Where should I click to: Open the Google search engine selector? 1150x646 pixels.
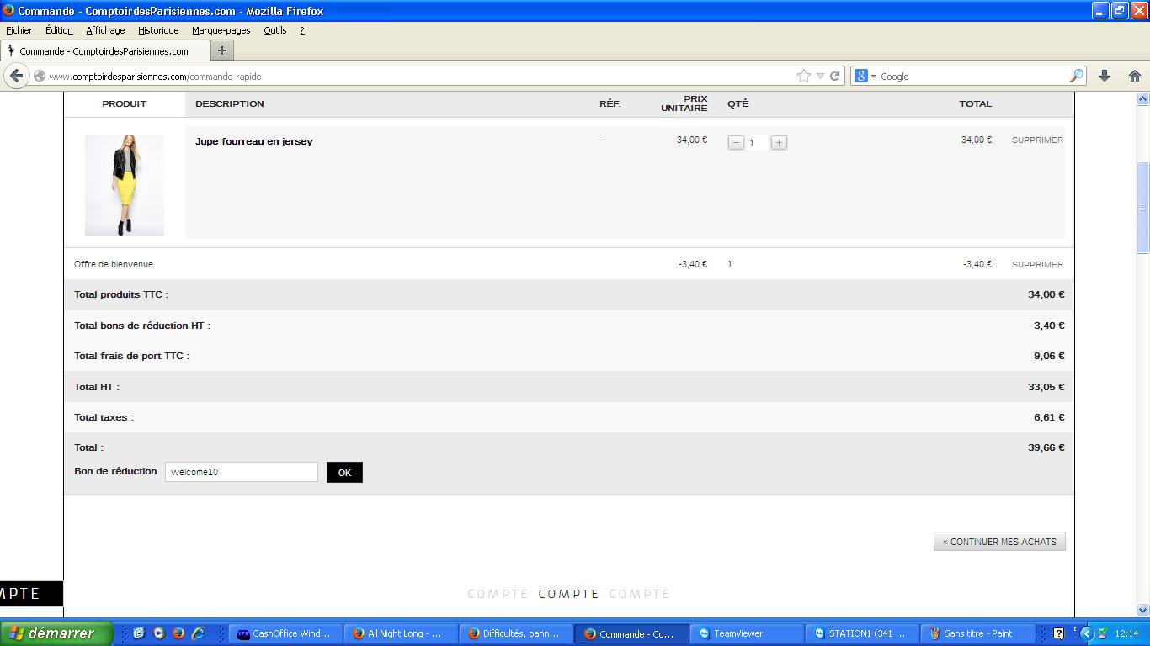pyautogui.click(x=865, y=76)
